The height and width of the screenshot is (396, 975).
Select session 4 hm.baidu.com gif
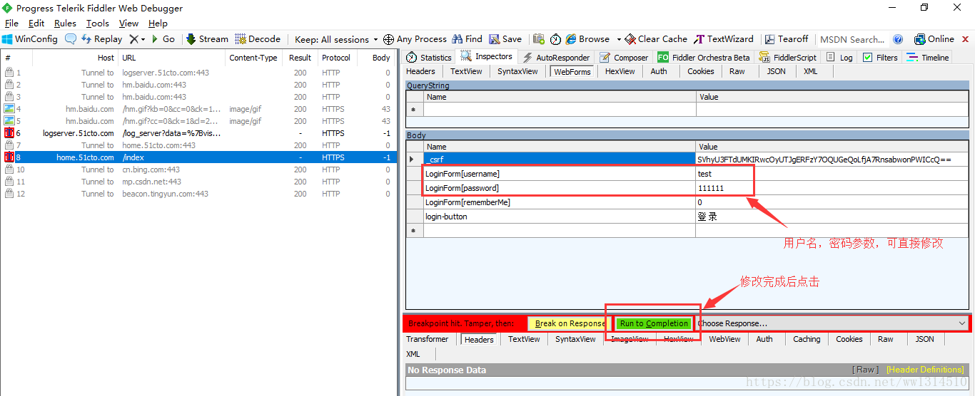pos(198,109)
